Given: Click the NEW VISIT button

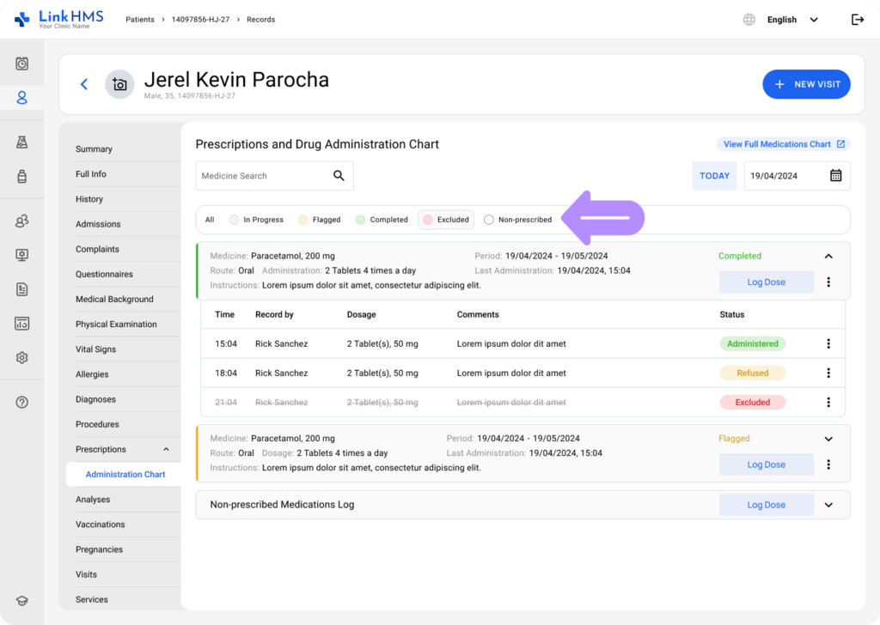Looking at the screenshot, I should click(806, 84).
